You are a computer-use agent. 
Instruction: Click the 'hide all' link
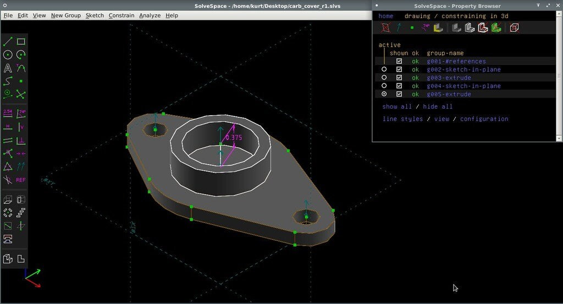click(438, 106)
